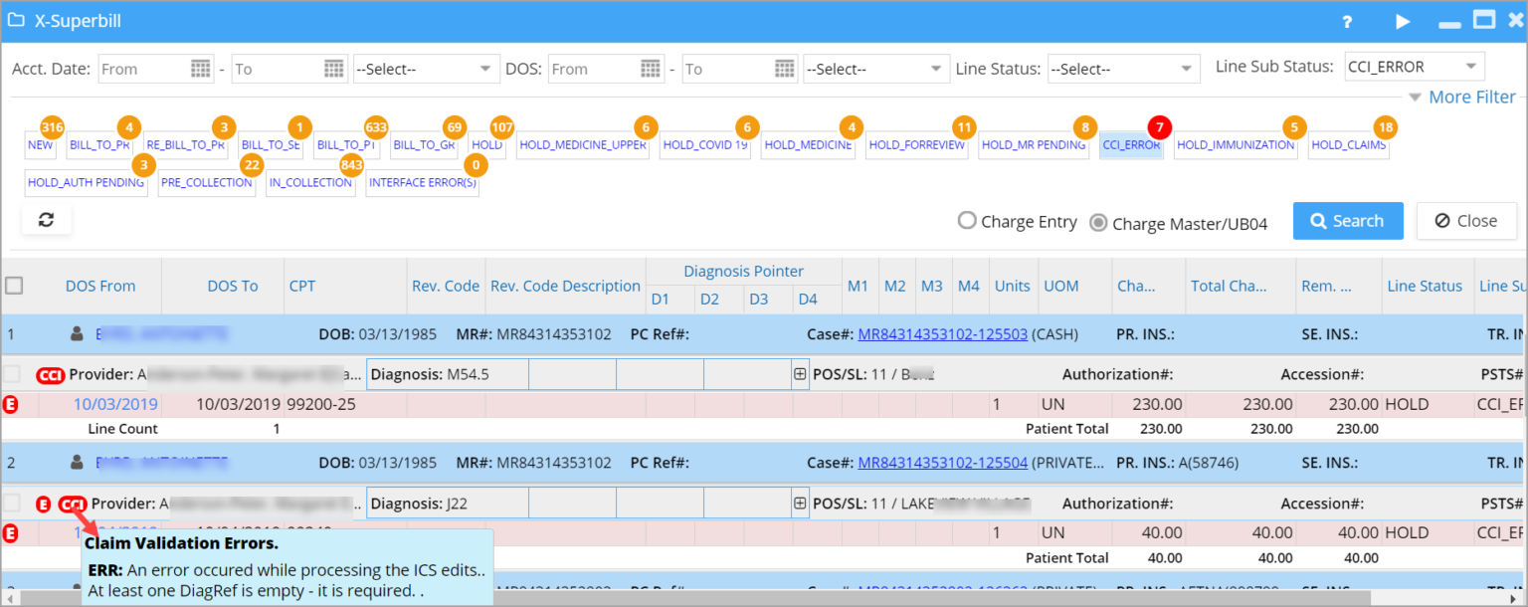1528x607 pixels.
Task: Switch to the CCI_ERROR status tab
Action: point(1131,145)
